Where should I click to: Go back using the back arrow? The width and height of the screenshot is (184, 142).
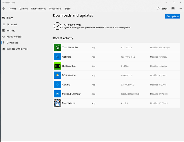pyautogui.click(x=4, y=9)
